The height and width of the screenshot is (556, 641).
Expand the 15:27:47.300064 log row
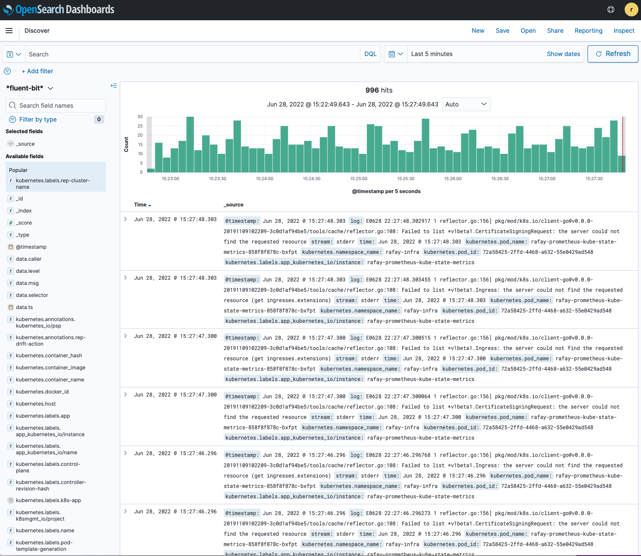pyautogui.click(x=125, y=395)
